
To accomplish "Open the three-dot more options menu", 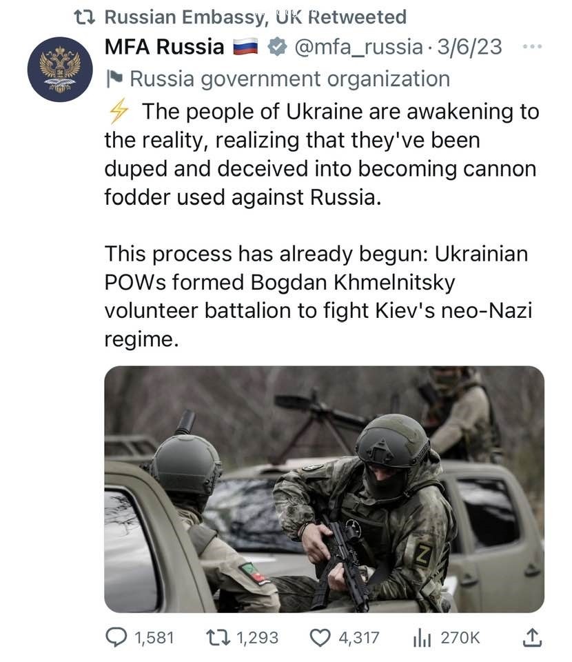I will 533,47.
